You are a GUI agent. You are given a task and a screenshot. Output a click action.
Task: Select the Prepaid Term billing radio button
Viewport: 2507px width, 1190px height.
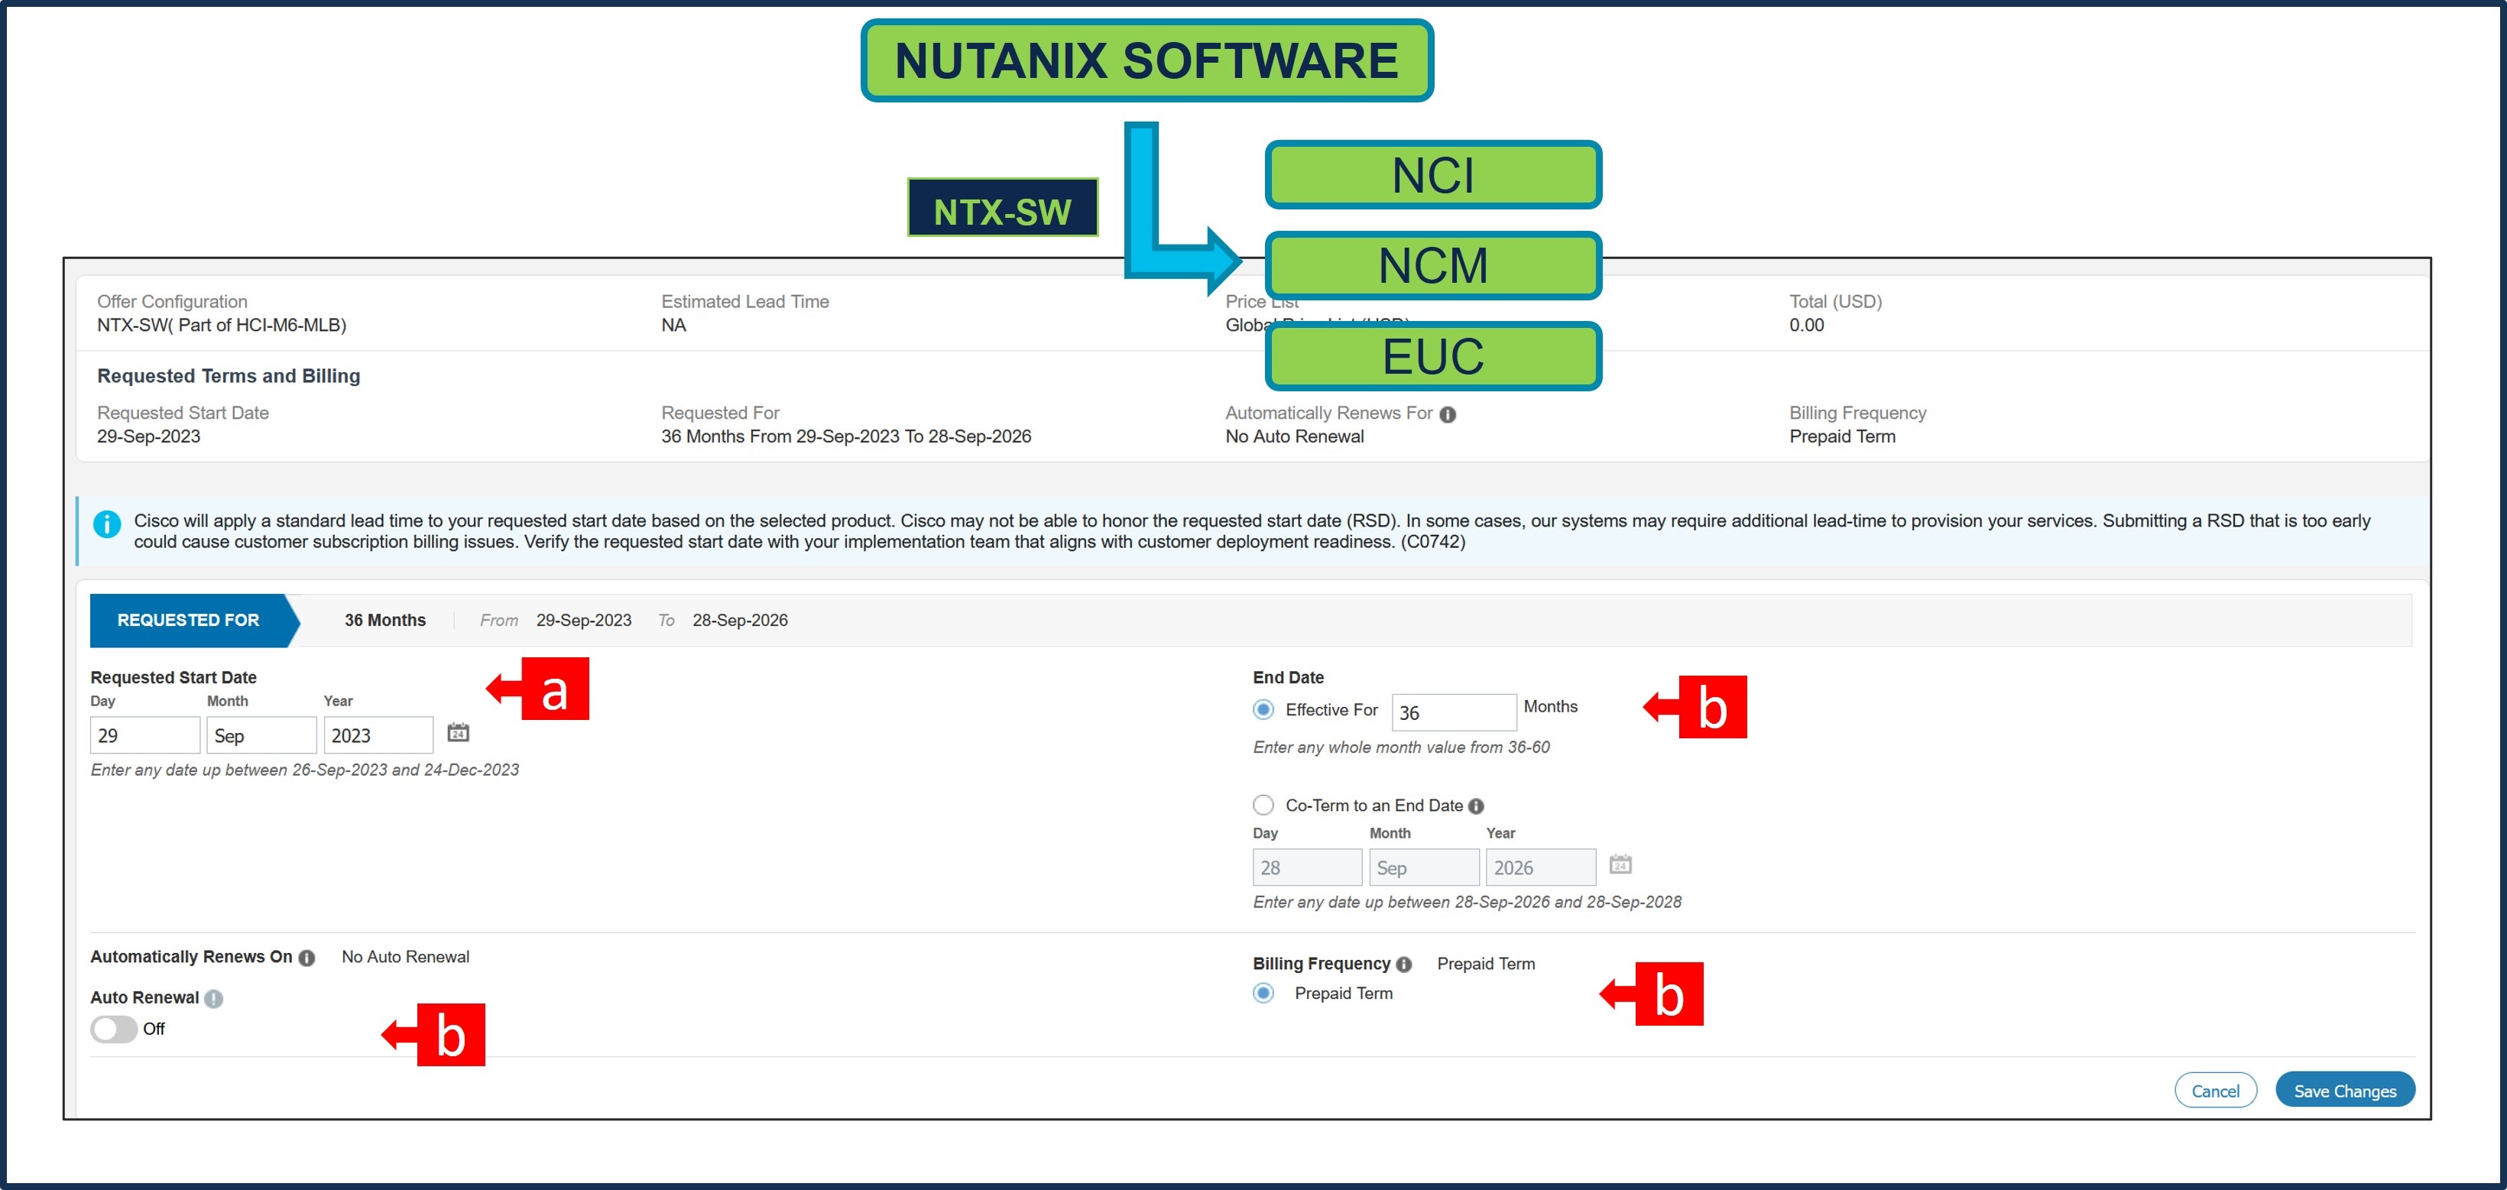(1263, 993)
